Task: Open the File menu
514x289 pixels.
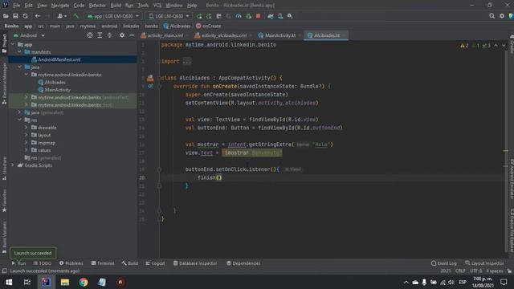Action: [x=16, y=6]
